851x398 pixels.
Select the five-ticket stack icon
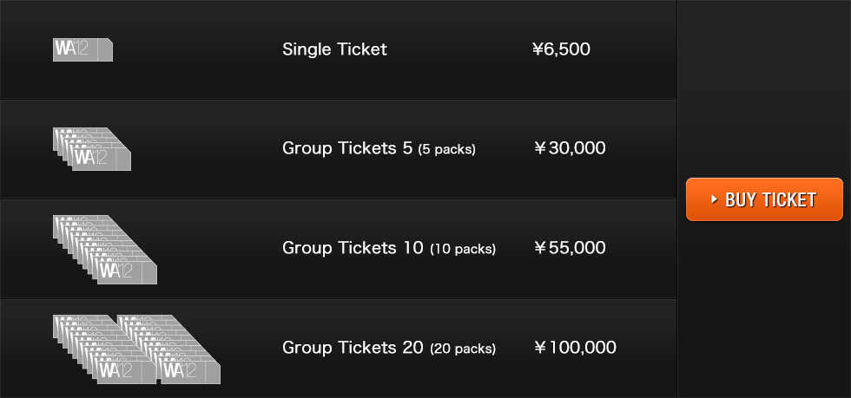coord(92,149)
